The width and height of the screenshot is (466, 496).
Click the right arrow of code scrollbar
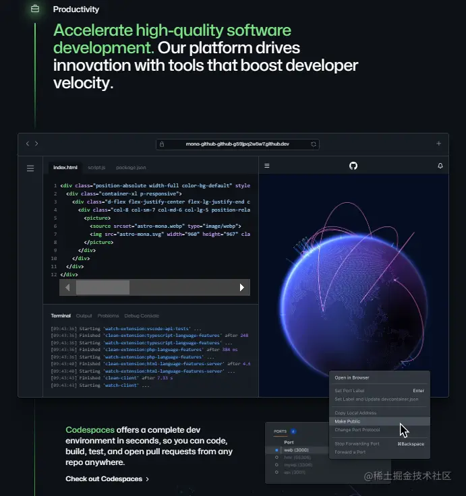tap(242, 287)
